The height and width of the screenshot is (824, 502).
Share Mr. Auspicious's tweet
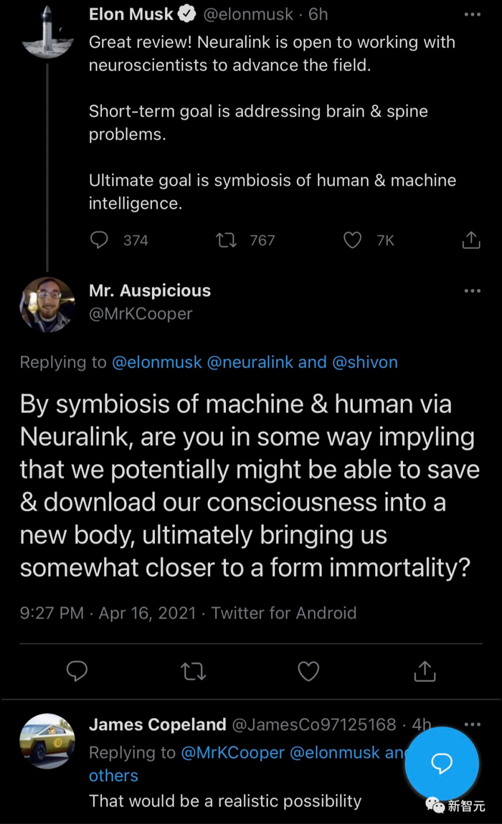coord(425,671)
